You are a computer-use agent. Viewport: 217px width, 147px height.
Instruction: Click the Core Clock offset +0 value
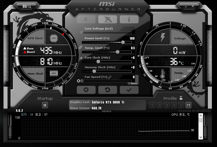pyautogui.click(x=133, y=58)
